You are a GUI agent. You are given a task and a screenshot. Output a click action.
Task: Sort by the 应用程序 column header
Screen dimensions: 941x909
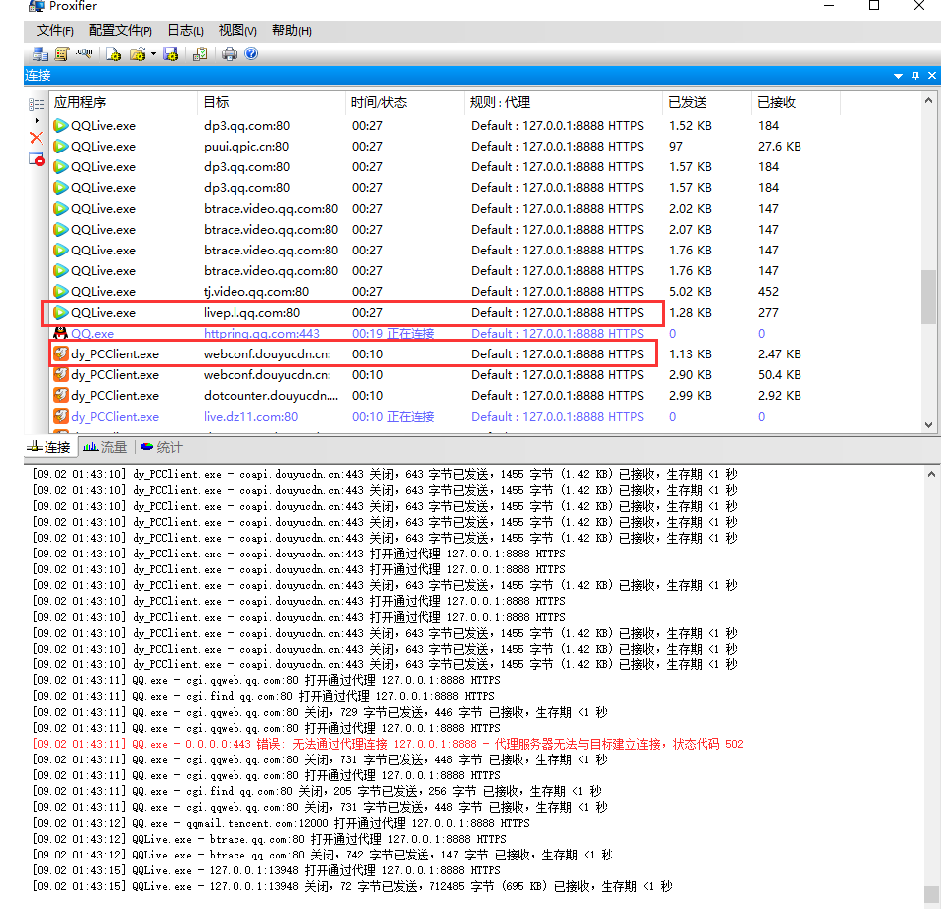[x=123, y=102]
